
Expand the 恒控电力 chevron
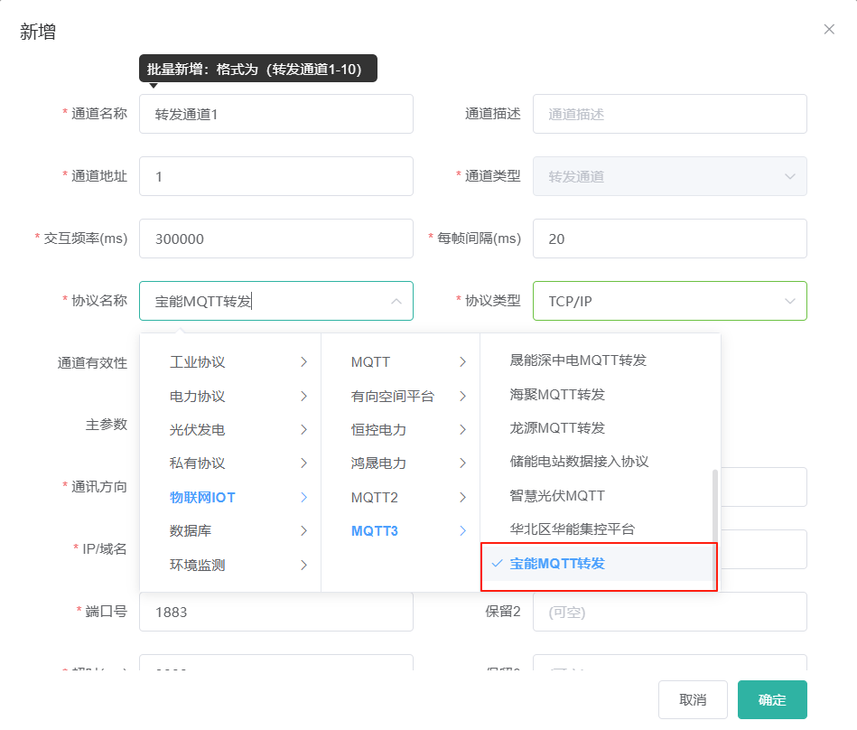462,430
